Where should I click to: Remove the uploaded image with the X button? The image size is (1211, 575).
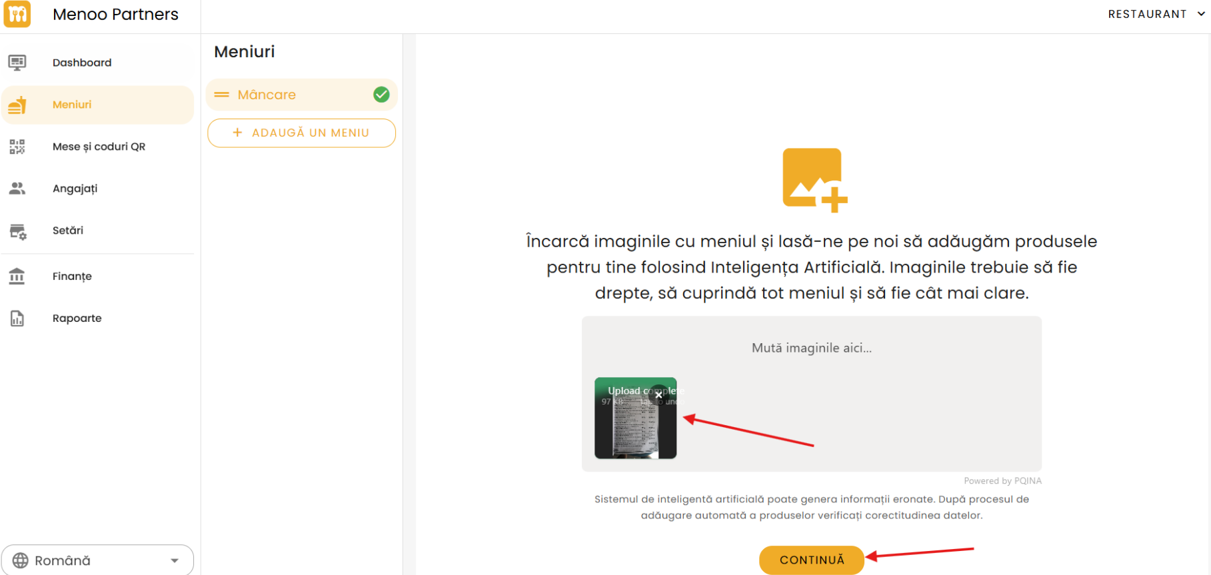(x=658, y=395)
